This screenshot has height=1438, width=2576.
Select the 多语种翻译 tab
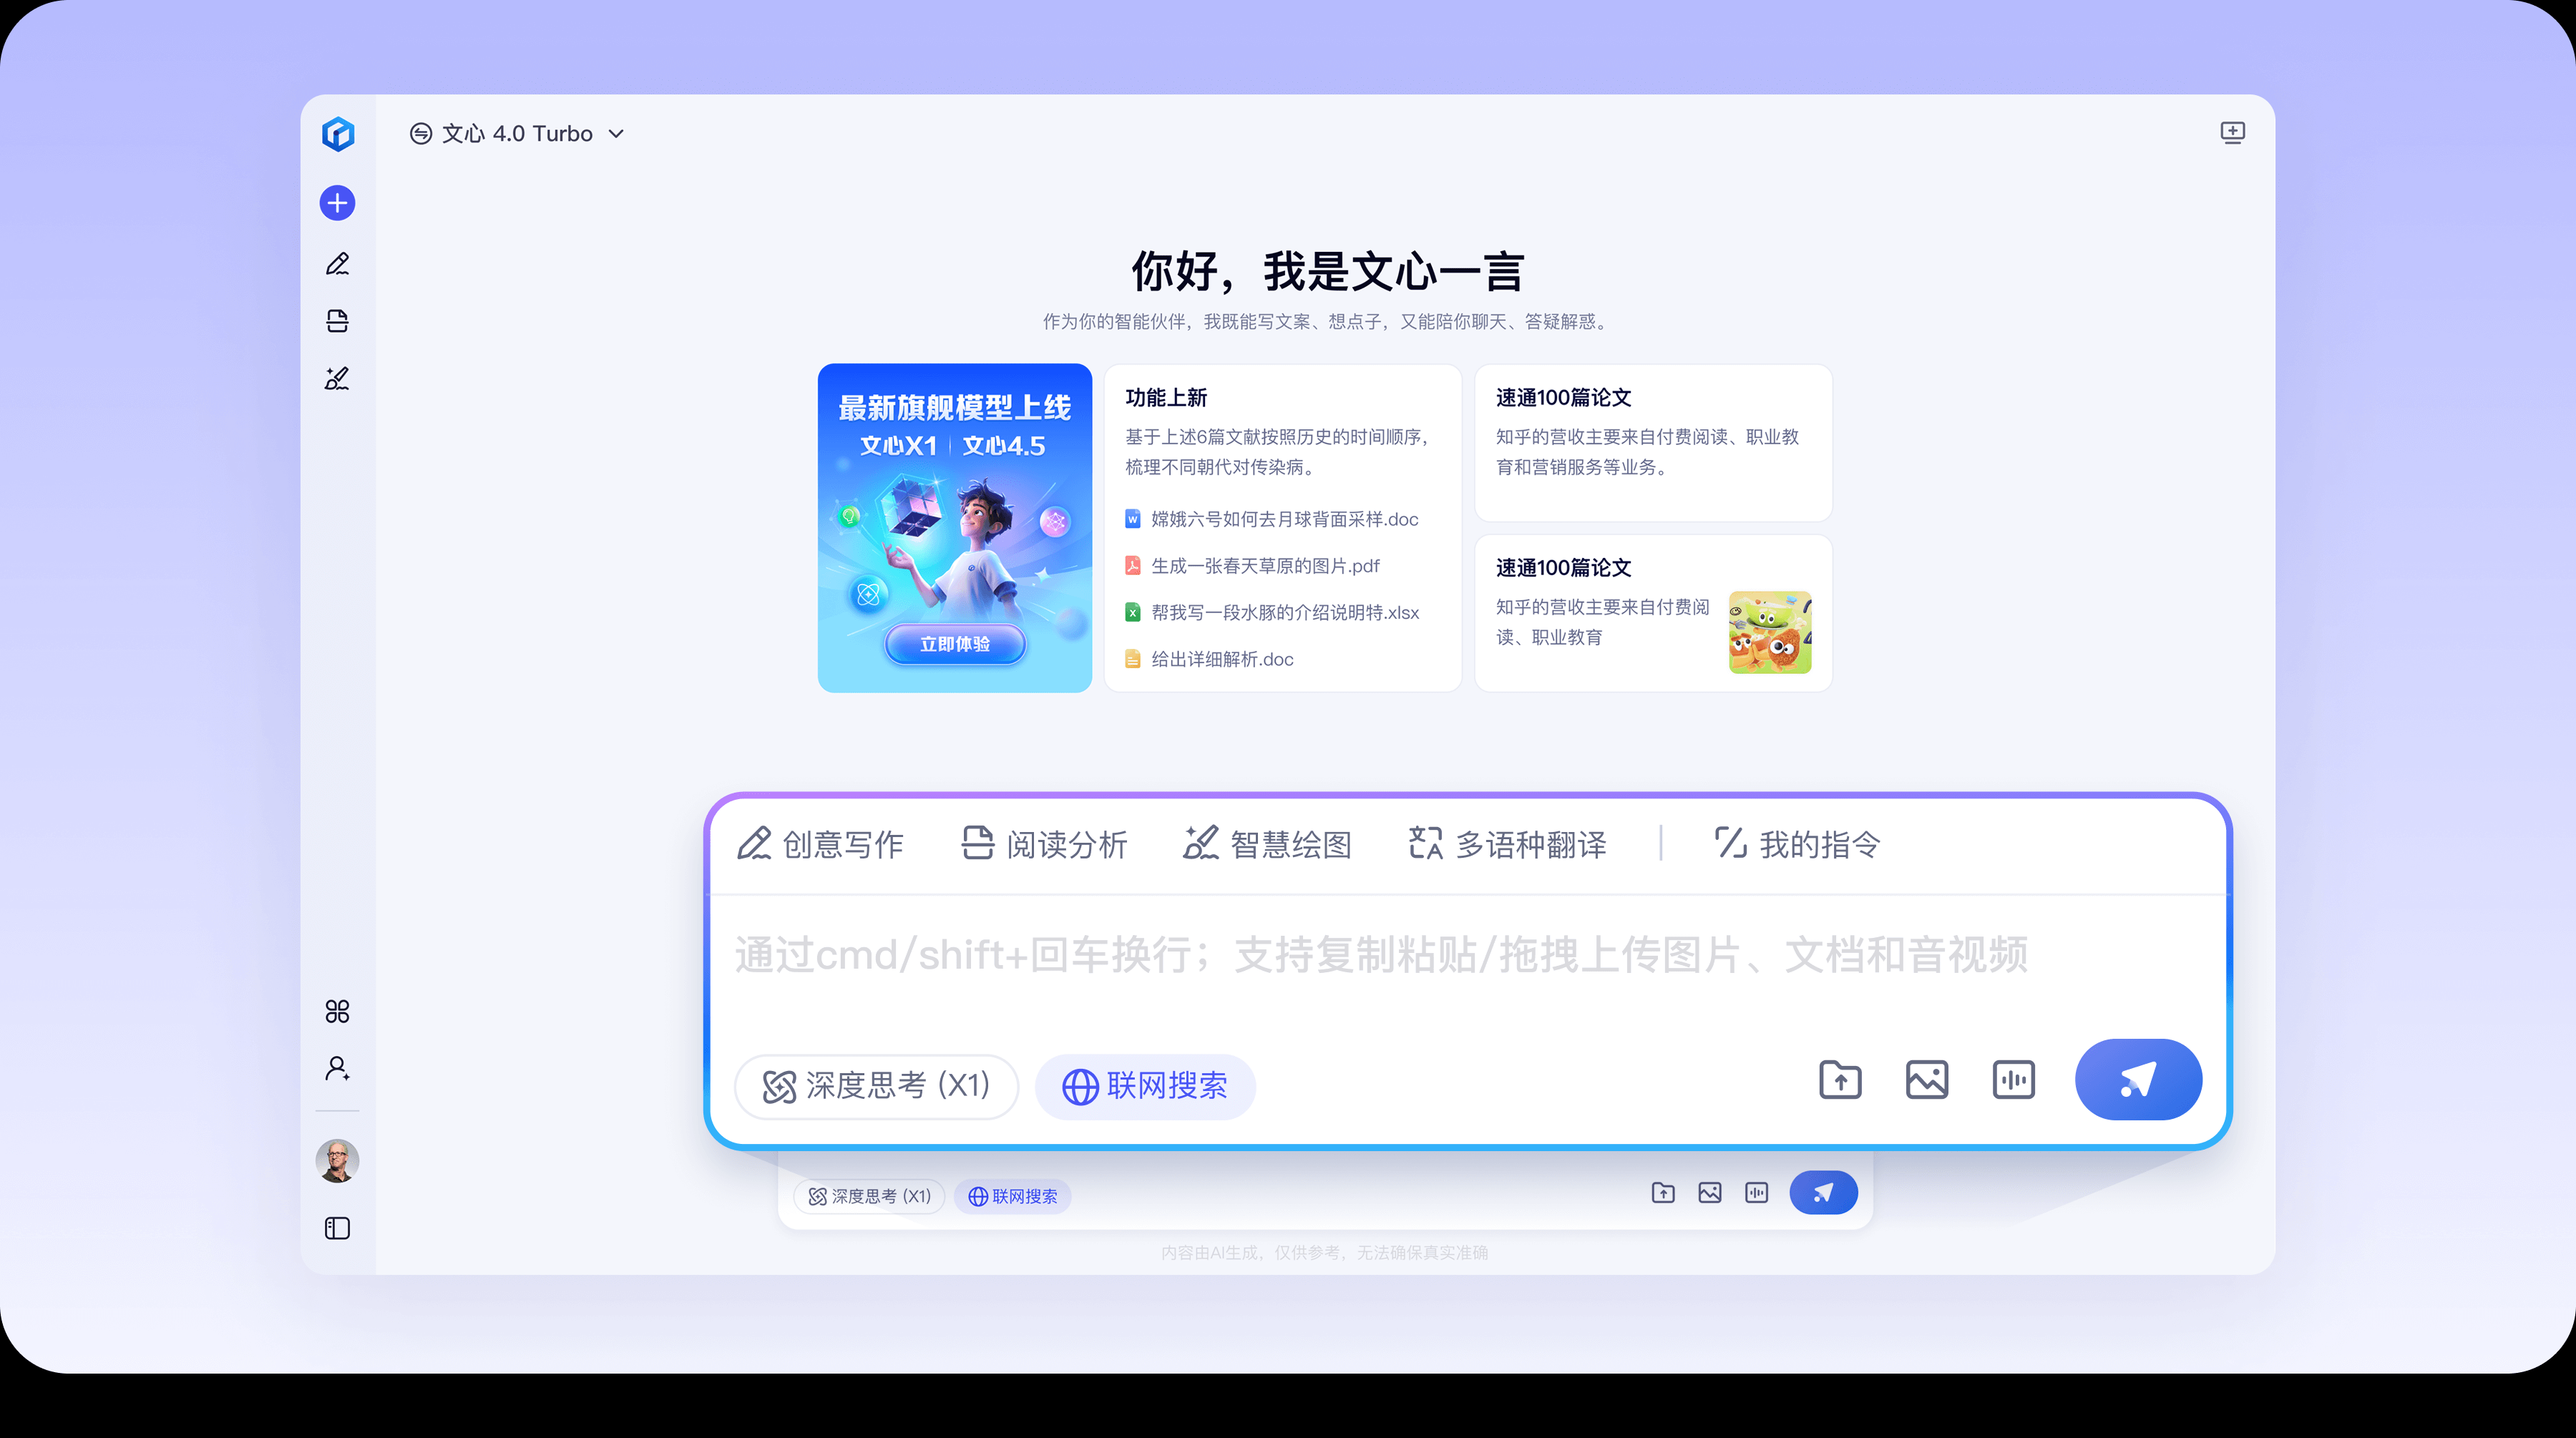tap(1508, 844)
